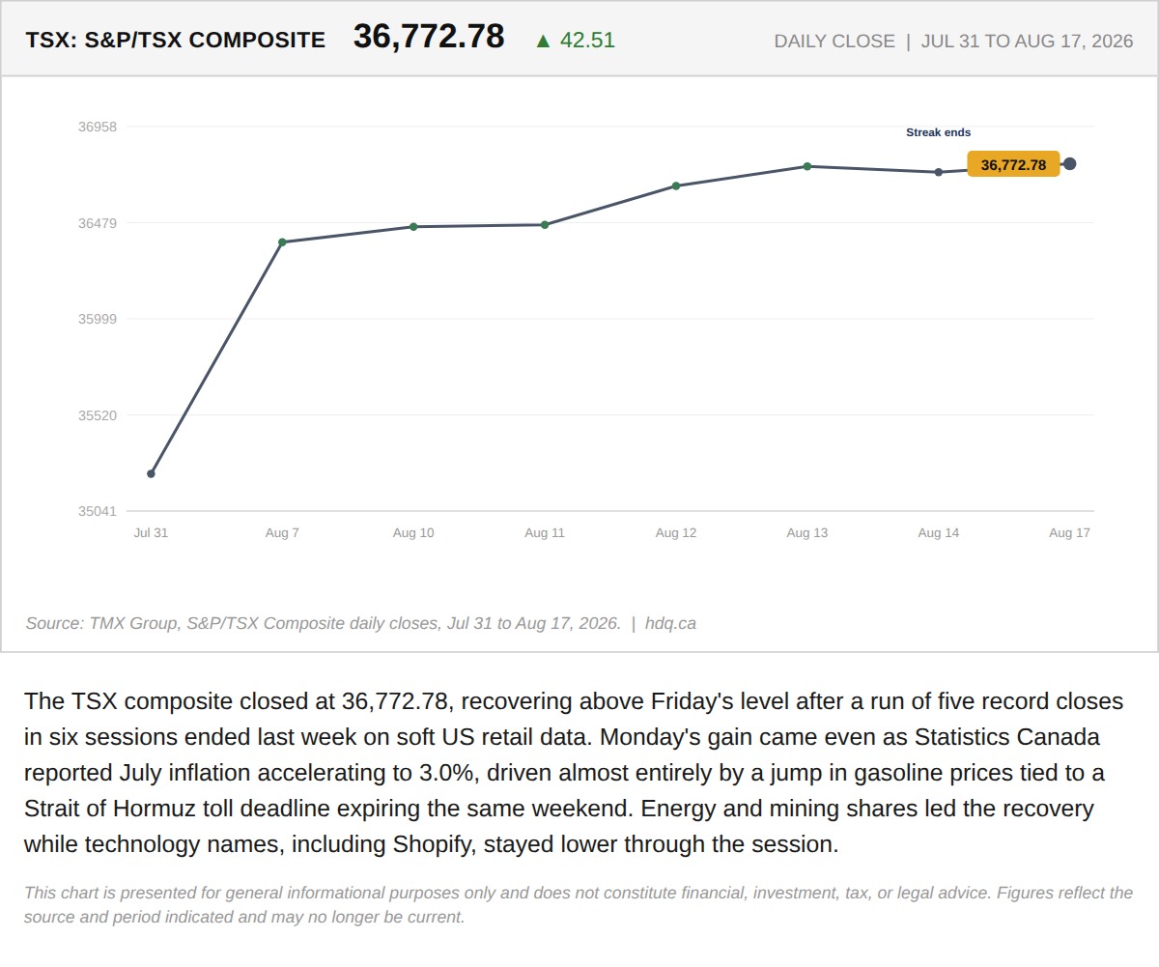Click the 36958 y-axis label
1159x967 pixels.
point(98,127)
